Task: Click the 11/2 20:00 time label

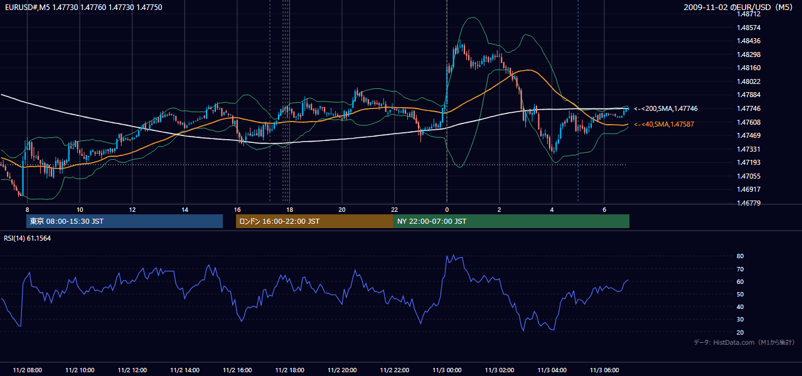Action: point(342,370)
